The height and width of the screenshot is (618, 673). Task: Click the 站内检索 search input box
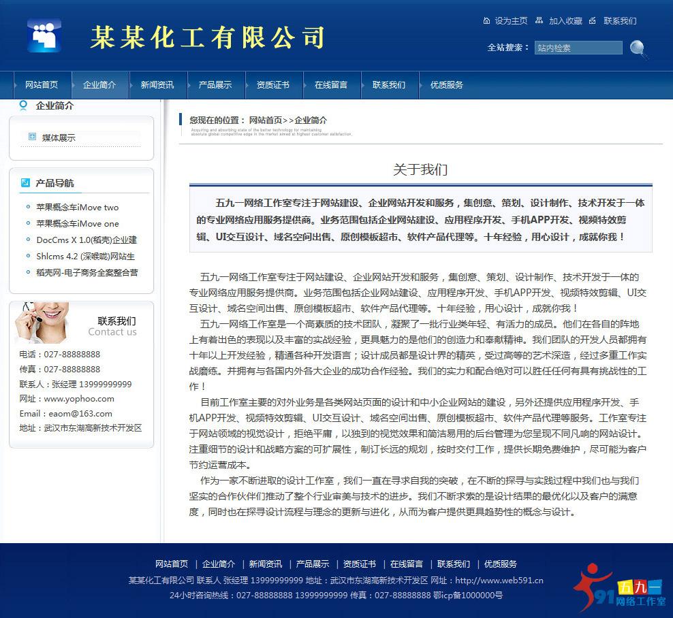pyautogui.click(x=578, y=48)
